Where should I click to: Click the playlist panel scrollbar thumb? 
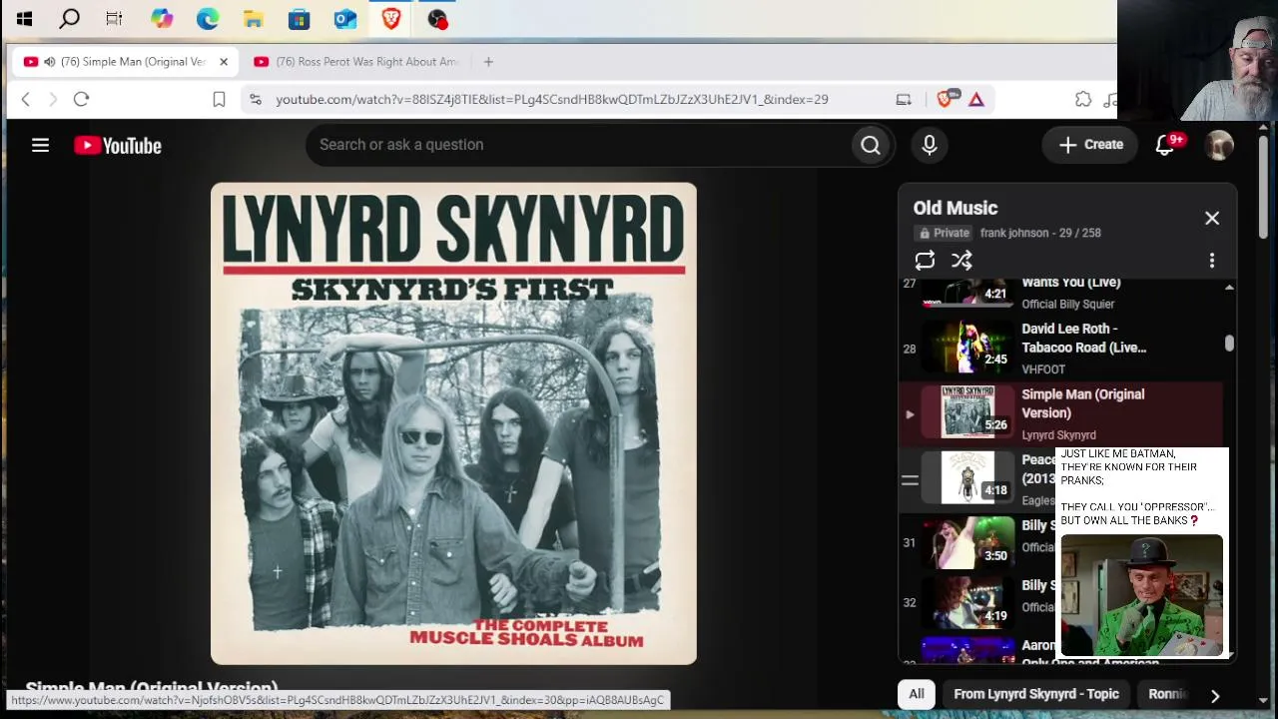tap(1229, 343)
